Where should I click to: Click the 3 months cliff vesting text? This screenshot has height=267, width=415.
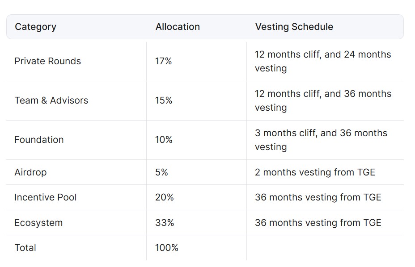pyautogui.click(x=321, y=140)
